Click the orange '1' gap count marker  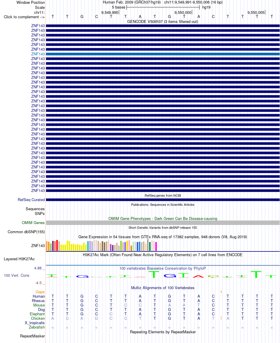pos(221,292)
